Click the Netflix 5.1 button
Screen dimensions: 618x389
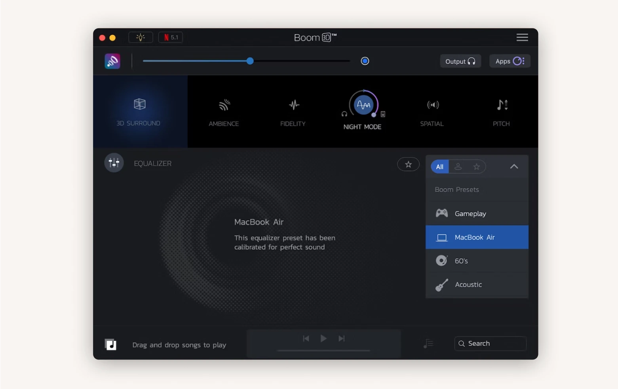171,37
